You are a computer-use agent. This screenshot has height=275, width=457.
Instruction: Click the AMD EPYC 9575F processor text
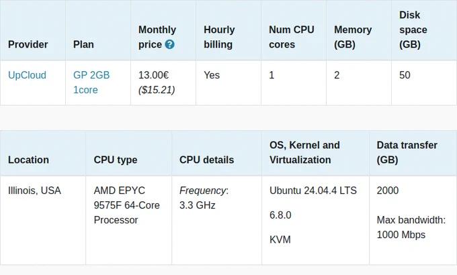click(x=127, y=205)
